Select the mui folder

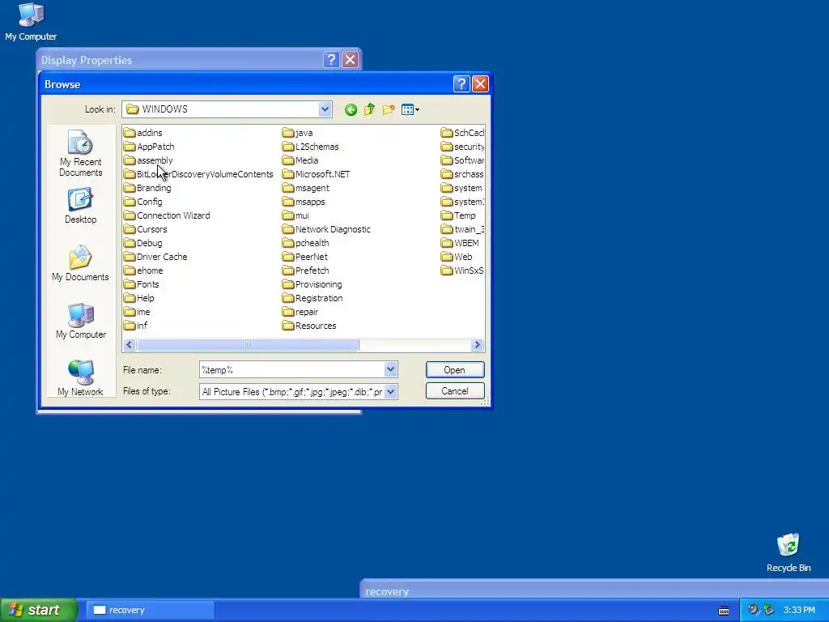click(296, 215)
